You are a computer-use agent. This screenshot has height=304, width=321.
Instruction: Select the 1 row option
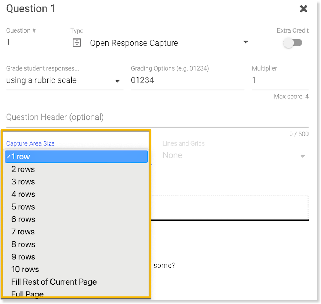point(76,157)
